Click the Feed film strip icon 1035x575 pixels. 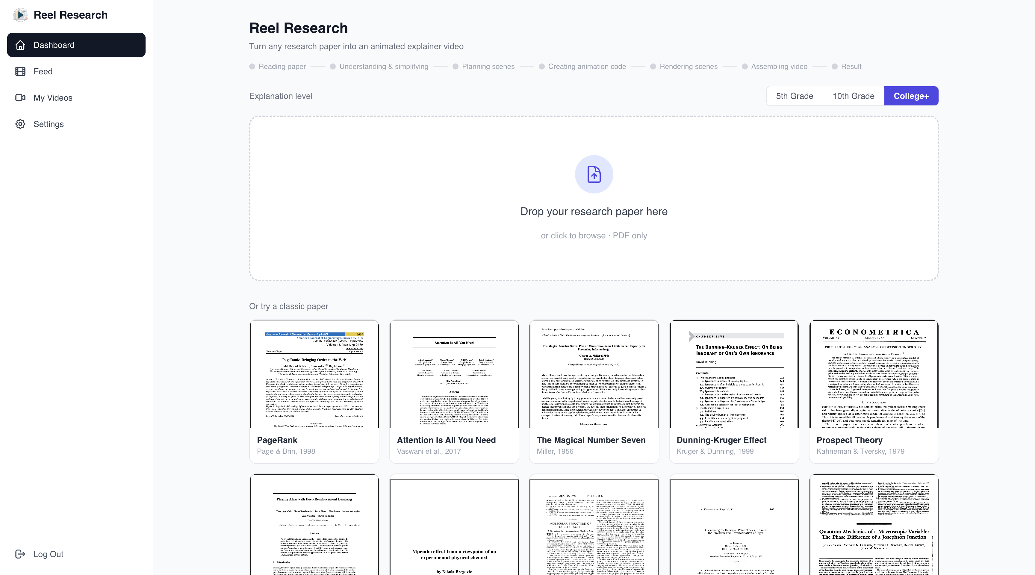20,72
